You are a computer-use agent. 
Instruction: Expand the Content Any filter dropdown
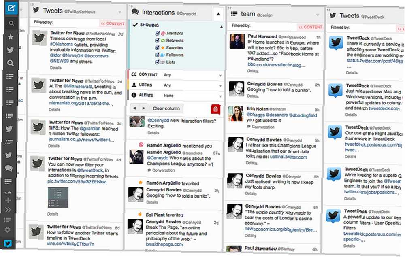pyautogui.click(x=220, y=76)
